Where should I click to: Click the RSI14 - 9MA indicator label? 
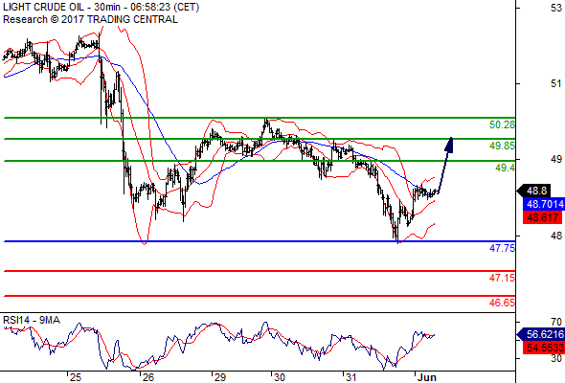click(x=32, y=320)
